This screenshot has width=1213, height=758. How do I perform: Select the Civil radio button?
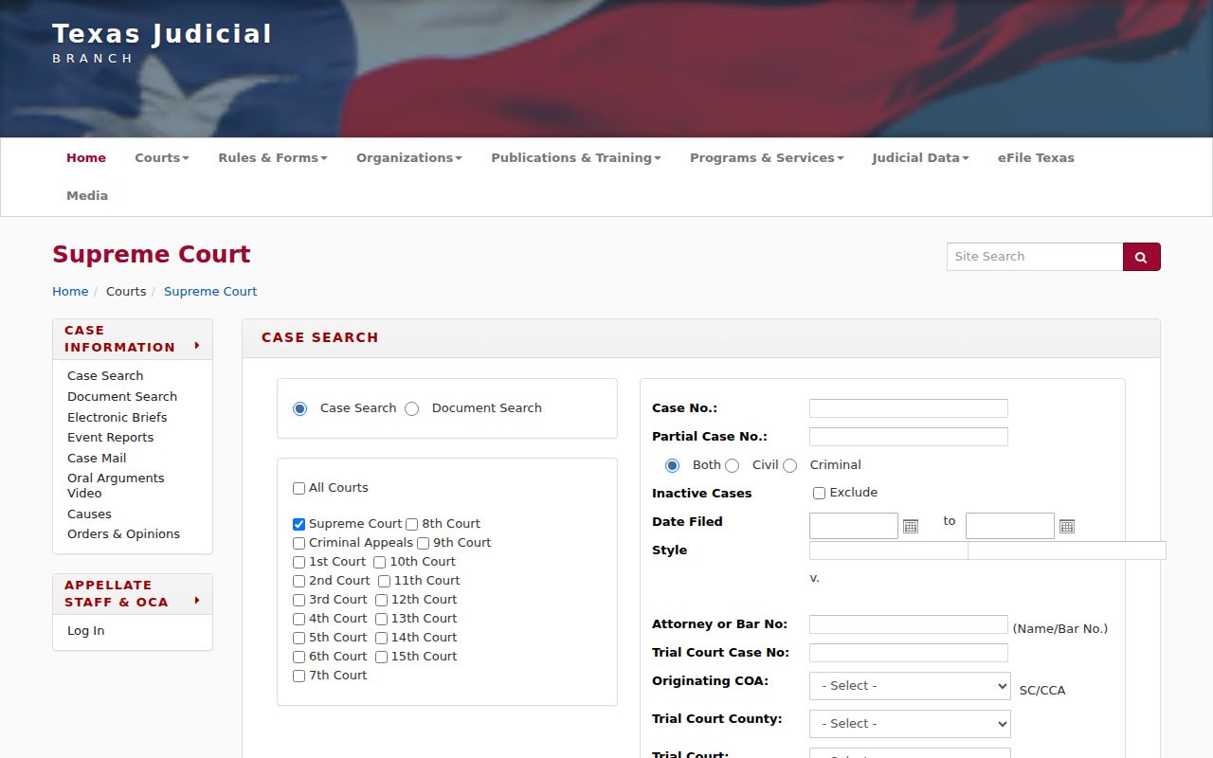coord(732,465)
